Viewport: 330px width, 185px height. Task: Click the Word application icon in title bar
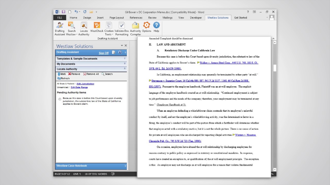tap(57, 12)
